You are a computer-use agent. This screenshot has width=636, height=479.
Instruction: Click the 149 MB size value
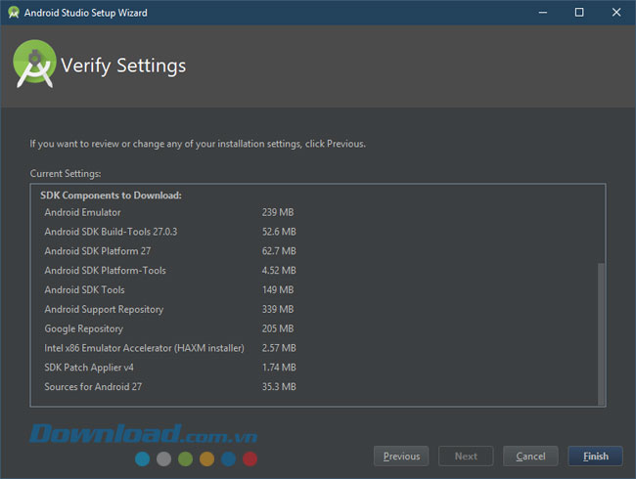pos(278,289)
